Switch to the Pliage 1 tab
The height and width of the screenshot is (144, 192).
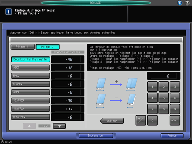pos(23,47)
